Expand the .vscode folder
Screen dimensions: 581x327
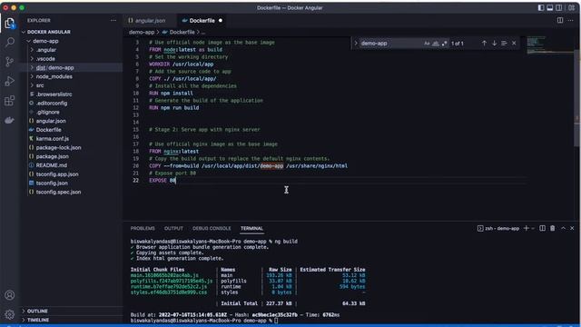click(45, 58)
